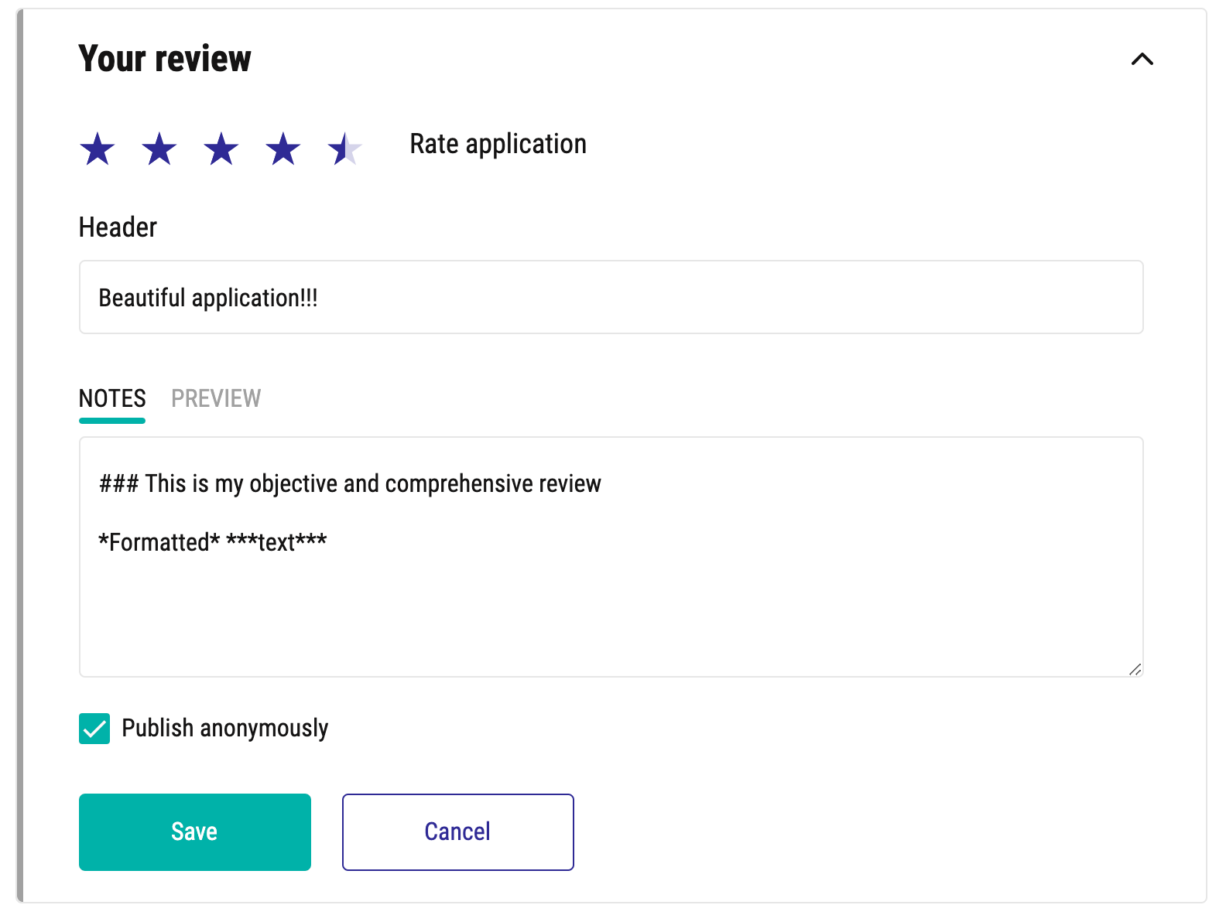Focus the Header input field
The width and height of the screenshot is (1226, 922).
(611, 297)
